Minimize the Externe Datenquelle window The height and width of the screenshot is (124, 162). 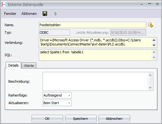(x=142, y=5)
